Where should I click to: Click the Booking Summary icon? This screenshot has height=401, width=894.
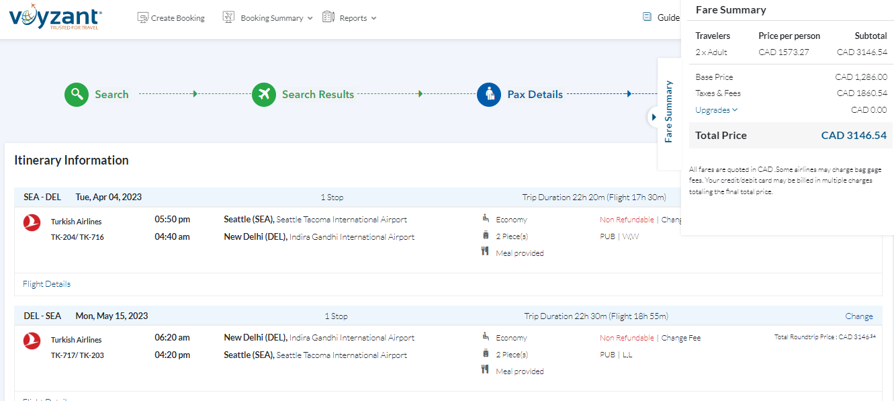click(x=228, y=17)
